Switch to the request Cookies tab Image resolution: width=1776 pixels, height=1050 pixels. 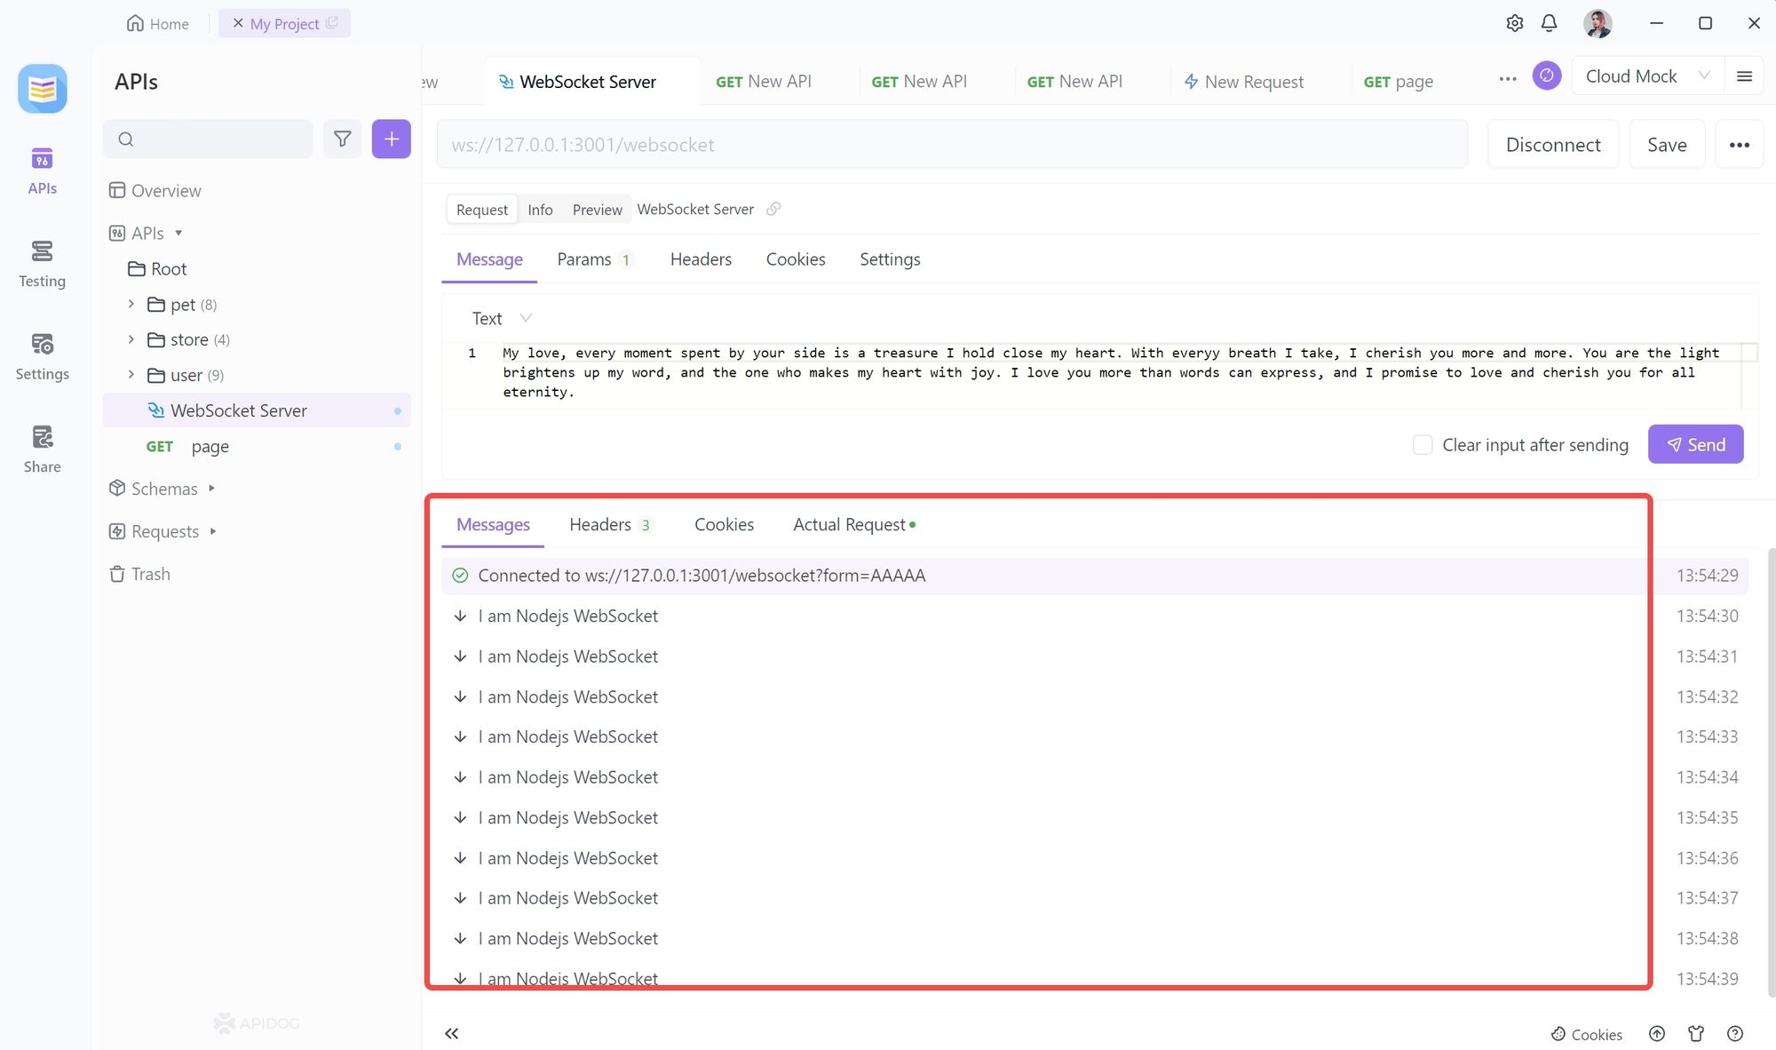(x=796, y=259)
